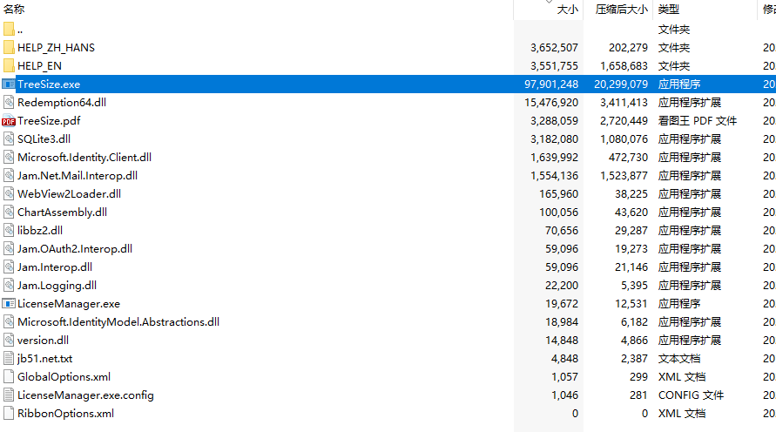
Task: Select the file name Jam.Net.Mail.Interop.dll
Action: 78,176
